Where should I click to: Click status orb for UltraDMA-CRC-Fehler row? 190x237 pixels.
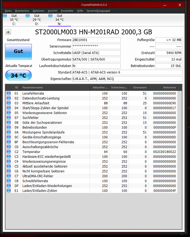pyautogui.click(x=9, y=176)
